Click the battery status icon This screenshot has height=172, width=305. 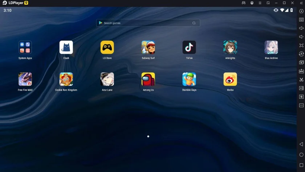click(292, 10)
